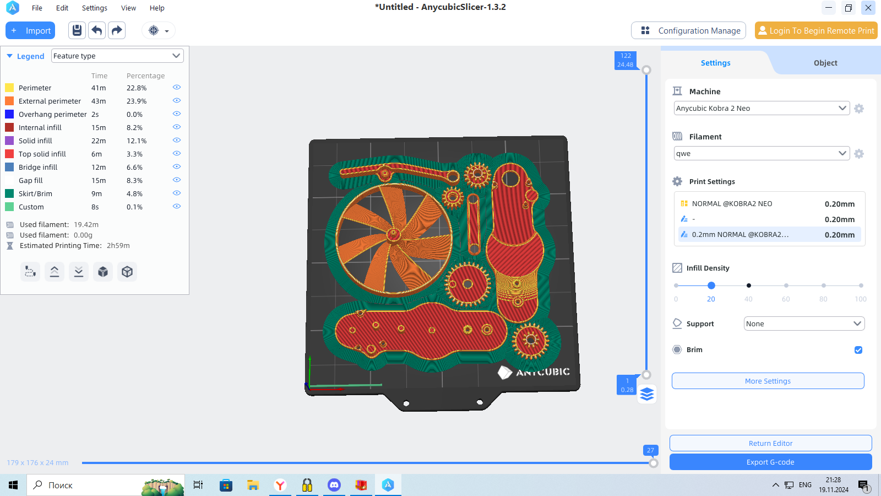Launch Yandex browser from taskbar
881x496 pixels.
[280, 485]
